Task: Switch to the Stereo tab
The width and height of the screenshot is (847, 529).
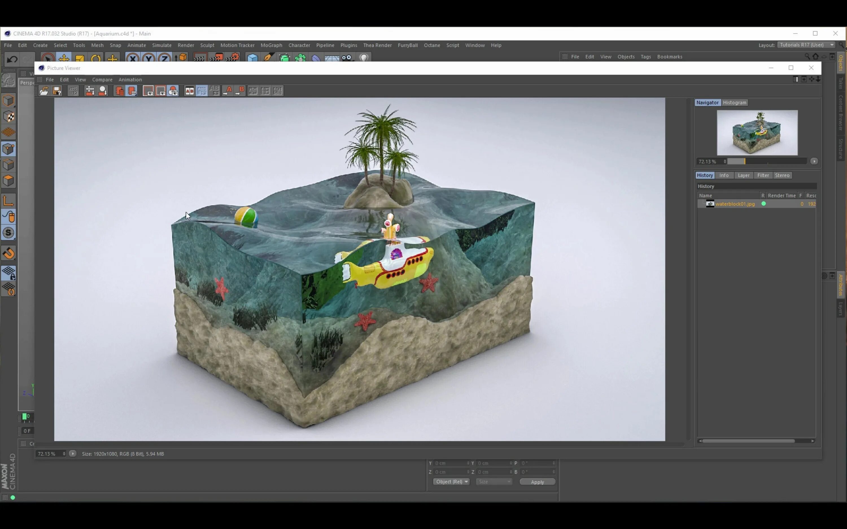Action: click(x=782, y=175)
